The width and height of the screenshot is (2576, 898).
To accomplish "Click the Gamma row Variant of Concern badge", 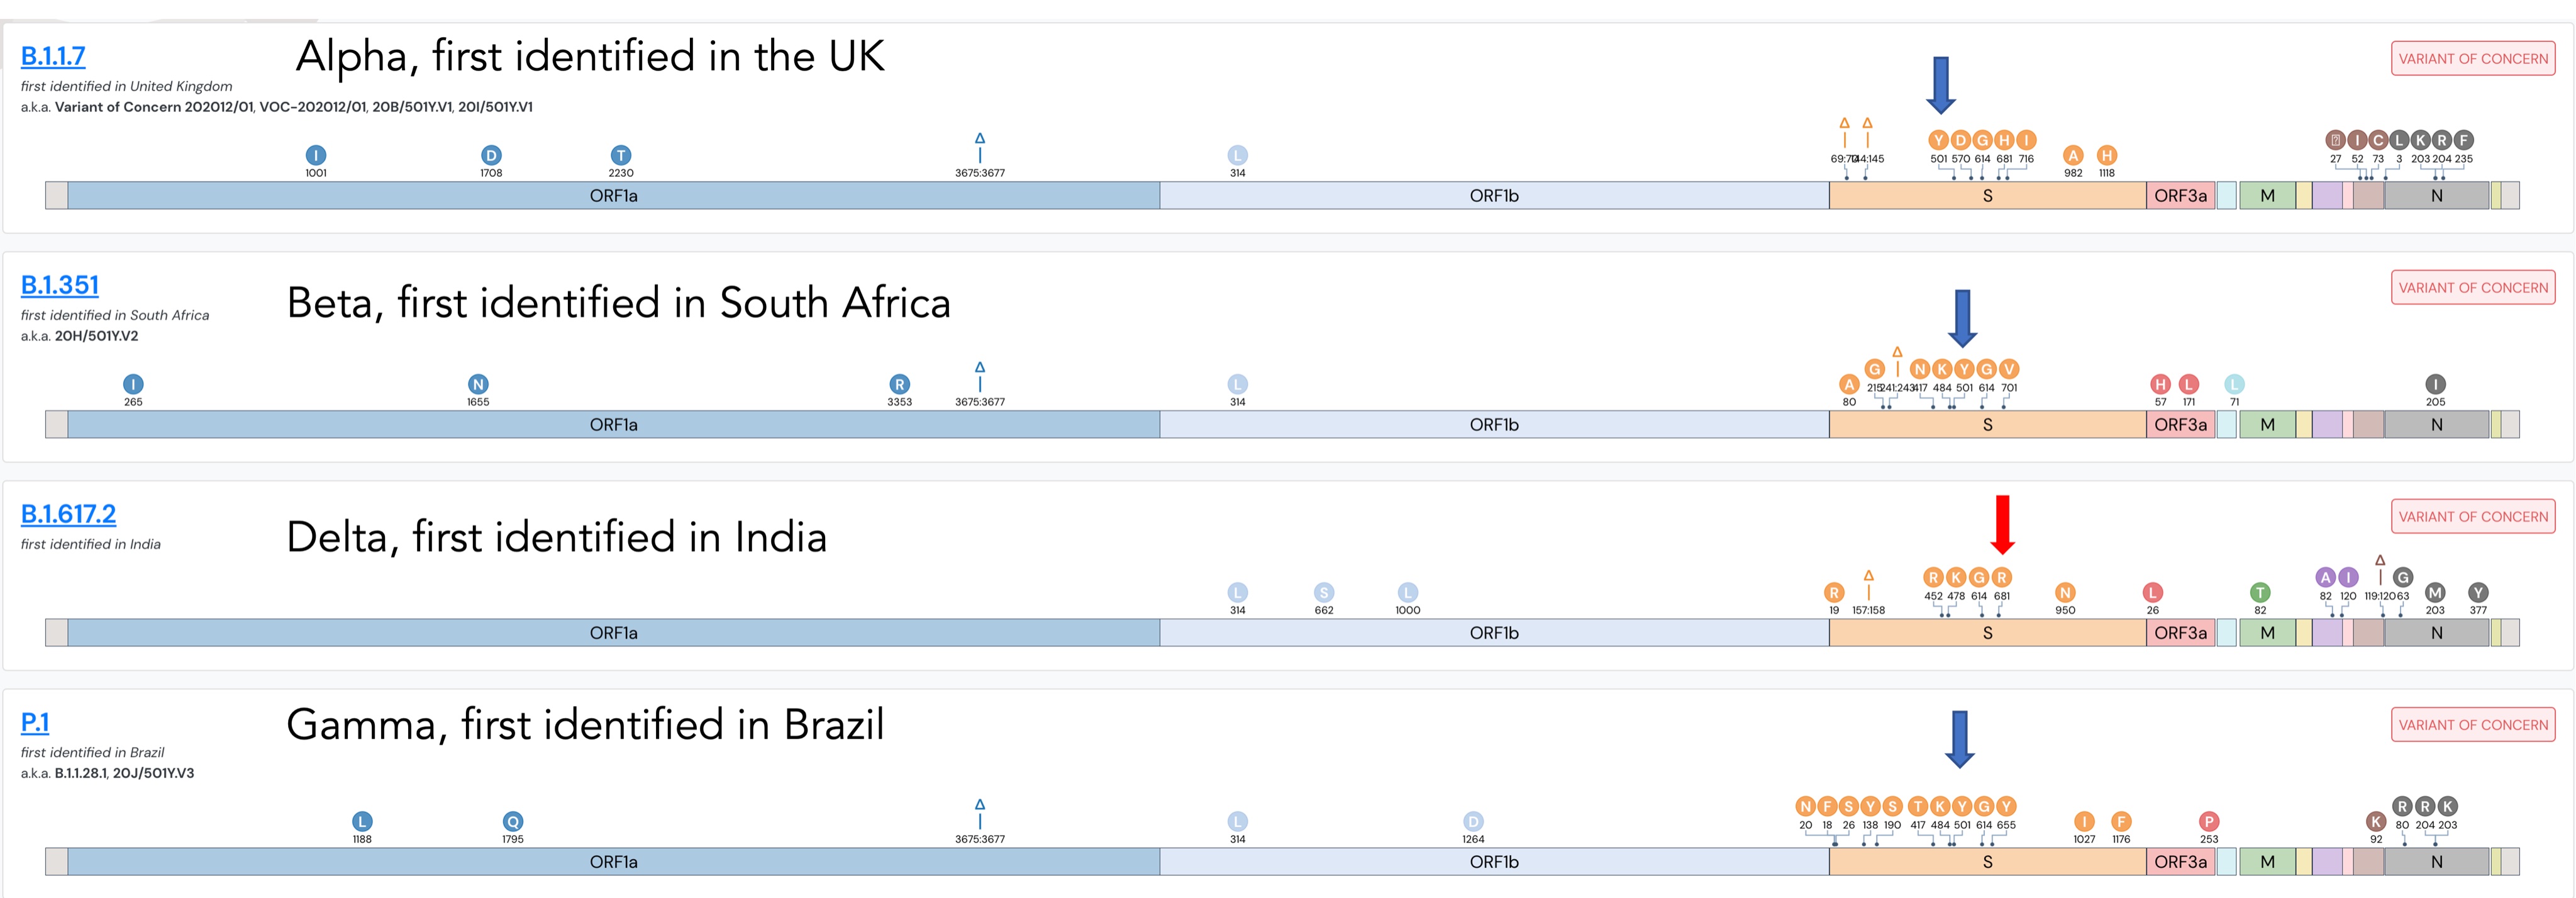I will click(2472, 725).
